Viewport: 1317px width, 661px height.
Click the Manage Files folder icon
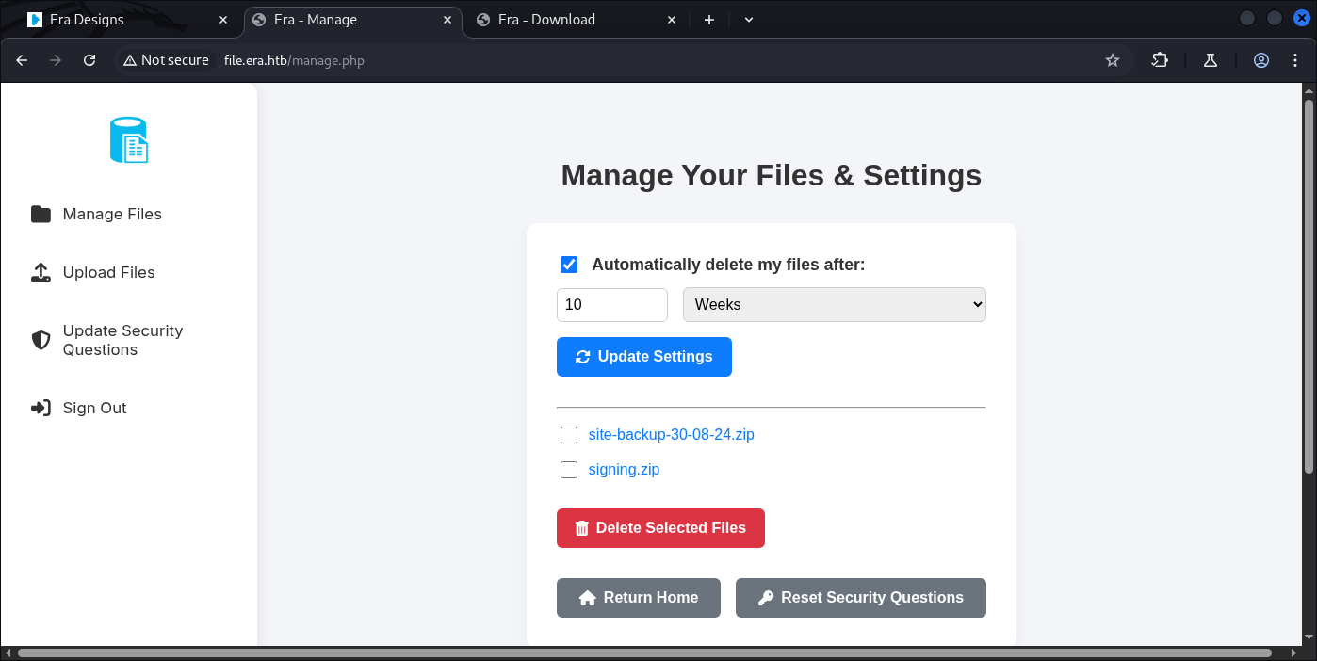click(x=41, y=215)
